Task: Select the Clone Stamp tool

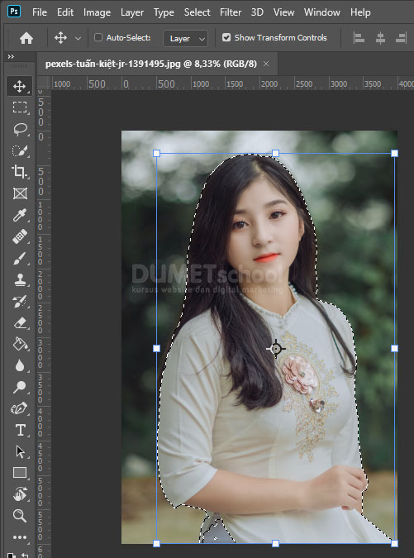Action: pos(20,279)
